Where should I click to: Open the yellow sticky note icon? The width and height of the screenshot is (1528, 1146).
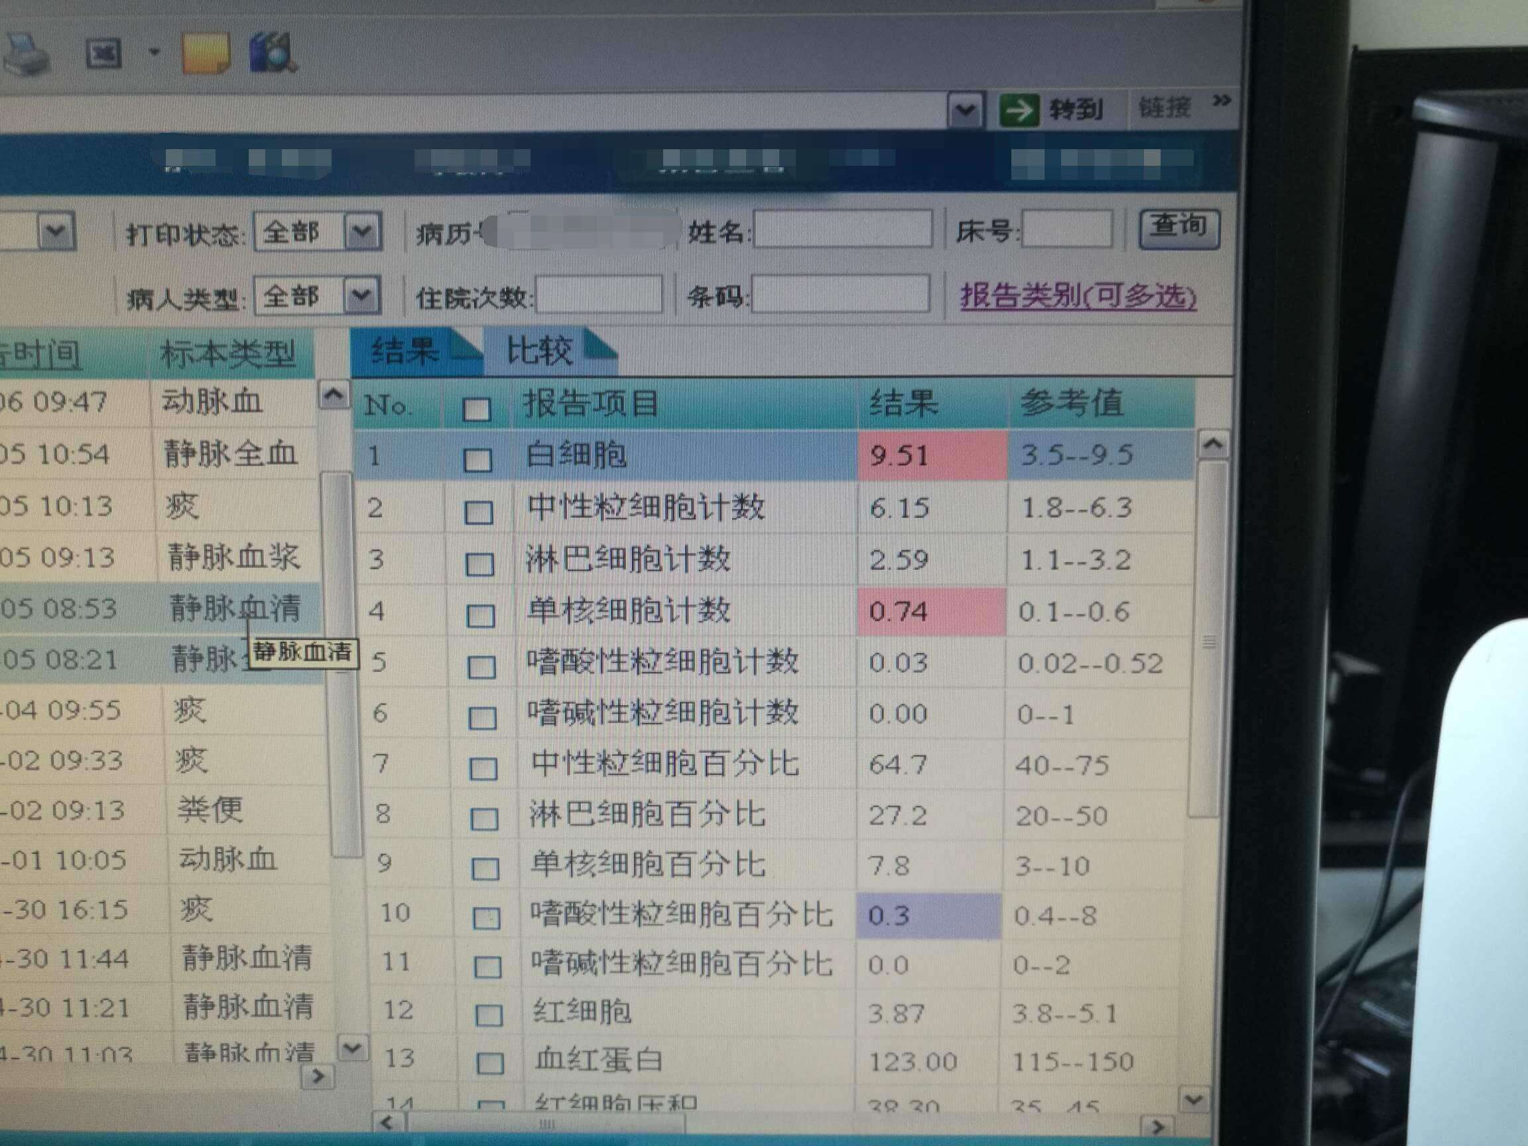(205, 52)
